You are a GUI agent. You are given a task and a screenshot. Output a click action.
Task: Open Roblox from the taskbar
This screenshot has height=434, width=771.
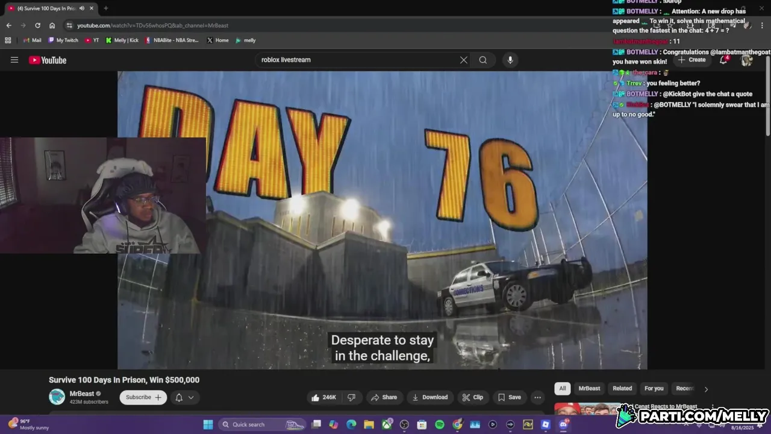(546, 424)
